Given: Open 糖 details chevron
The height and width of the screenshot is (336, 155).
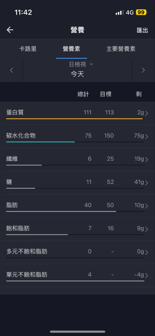Looking at the screenshot, I should coord(147,183).
